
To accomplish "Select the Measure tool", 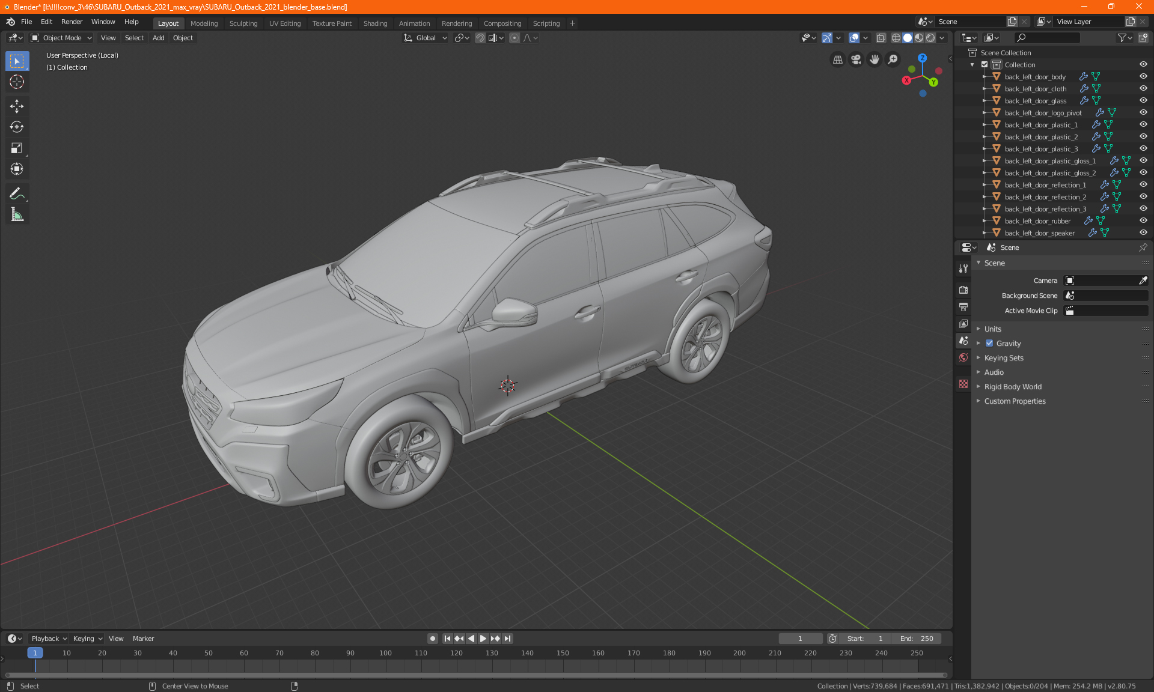I will (x=17, y=215).
